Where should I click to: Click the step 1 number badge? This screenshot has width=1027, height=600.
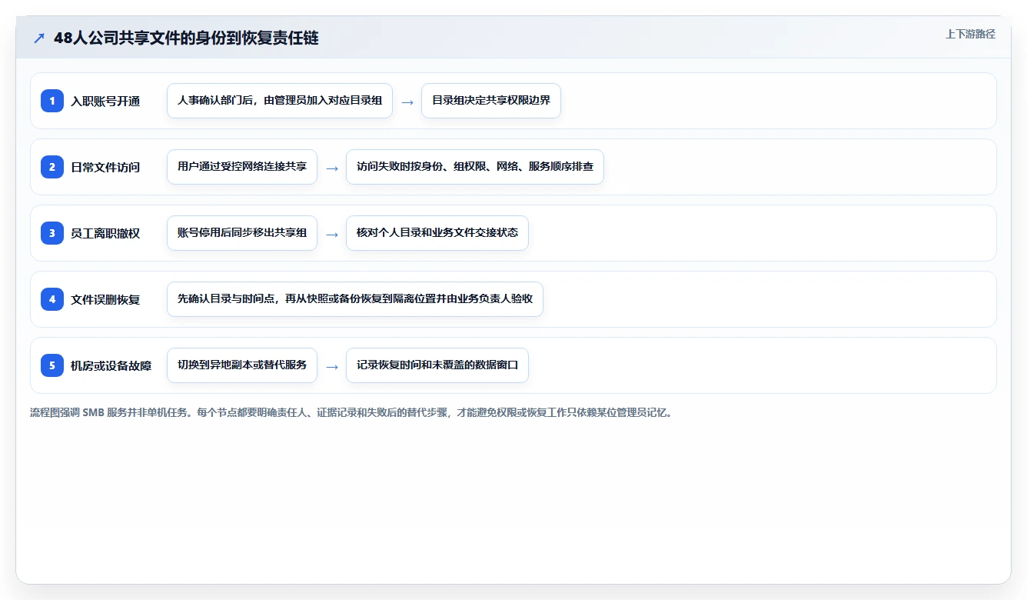tap(52, 101)
